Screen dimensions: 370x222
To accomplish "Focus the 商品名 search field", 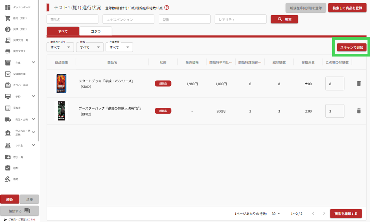I will [x=72, y=19].
